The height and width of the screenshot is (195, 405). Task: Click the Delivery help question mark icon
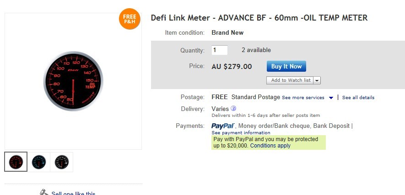pos(233,109)
